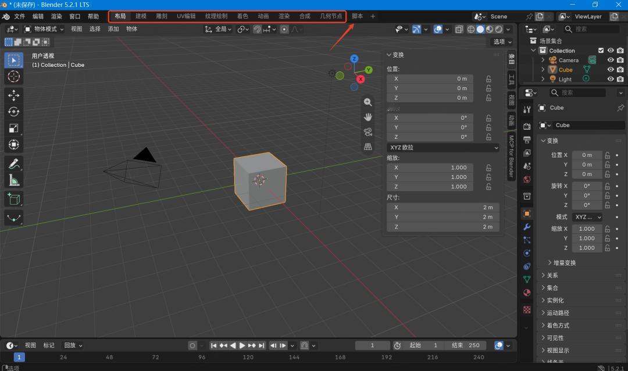The image size is (628, 371).
Task: Toggle proportional editing button
Action: point(284,29)
